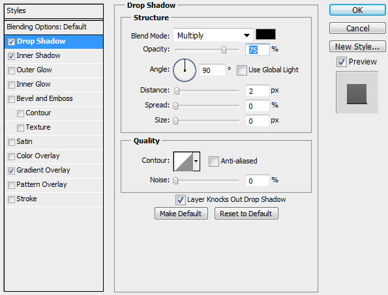Image resolution: width=388 pixels, height=295 pixels.
Task: Open the Blend Mode Multiply dropdown
Action: [x=213, y=36]
